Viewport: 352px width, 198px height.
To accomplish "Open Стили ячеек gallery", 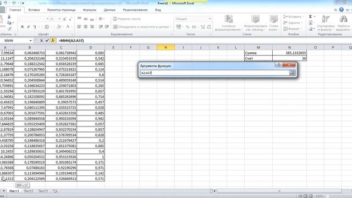I will (273, 23).
